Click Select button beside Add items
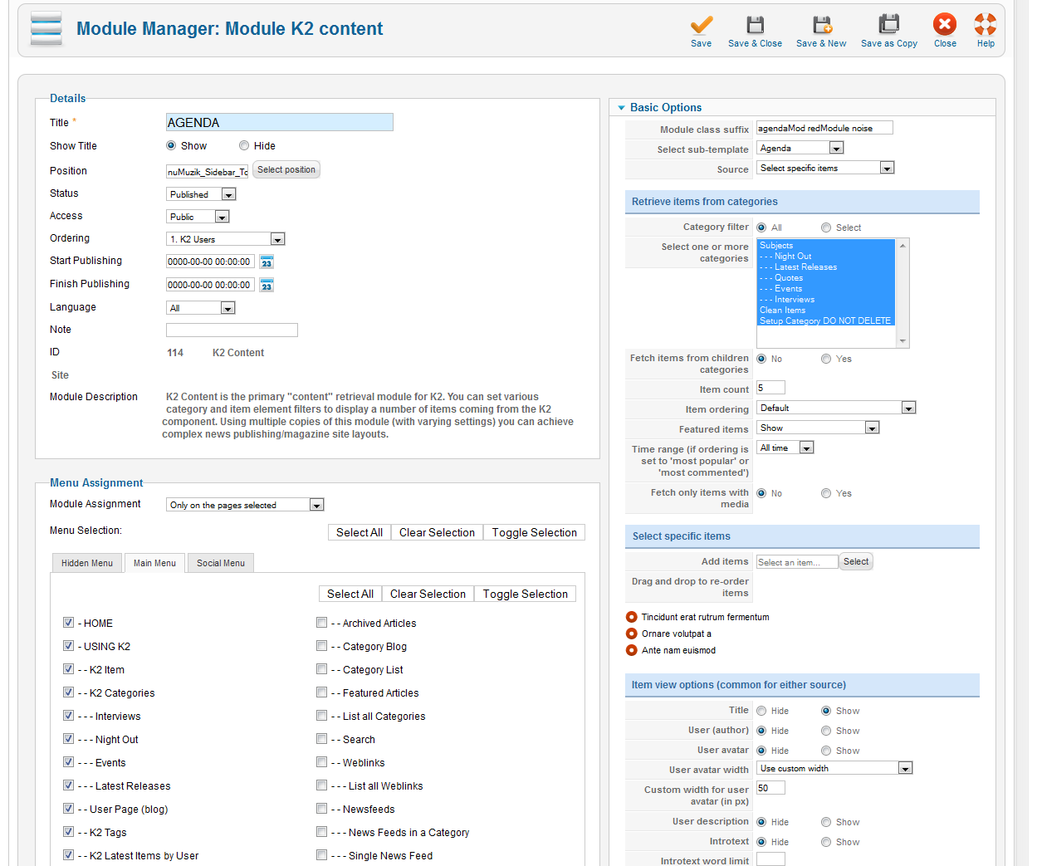1037x866 pixels. pyautogui.click(x=856, y=561)
